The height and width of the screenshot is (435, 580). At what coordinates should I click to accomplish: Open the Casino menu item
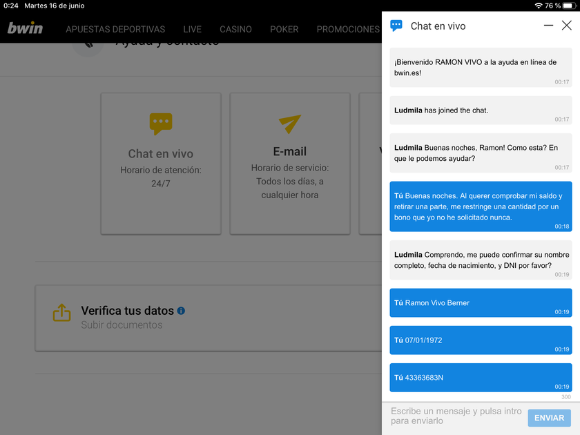235,29
